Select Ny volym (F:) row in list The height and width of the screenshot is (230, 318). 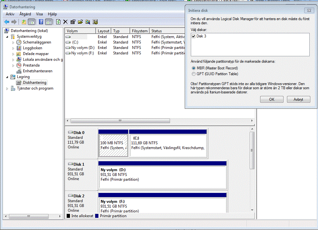click(x=125, y=53)
